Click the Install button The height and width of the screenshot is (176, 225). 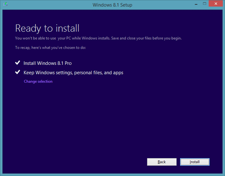195,162
